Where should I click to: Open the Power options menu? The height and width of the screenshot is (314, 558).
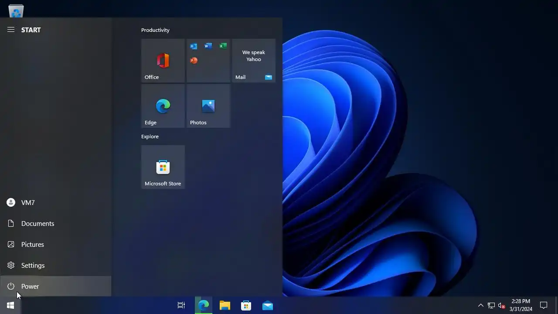pos(56,286)
